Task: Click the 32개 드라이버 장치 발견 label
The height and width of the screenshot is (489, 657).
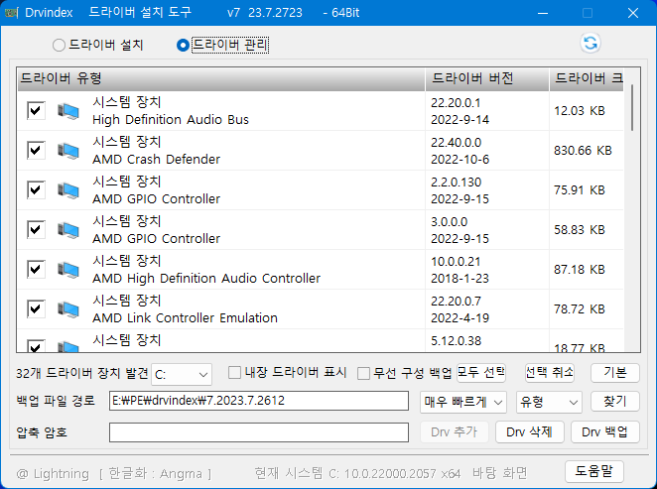Action: pos(82,374)
